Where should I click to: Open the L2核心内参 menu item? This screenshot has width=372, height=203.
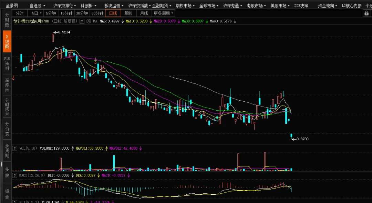pyautogui.click(x=352, y=6)
